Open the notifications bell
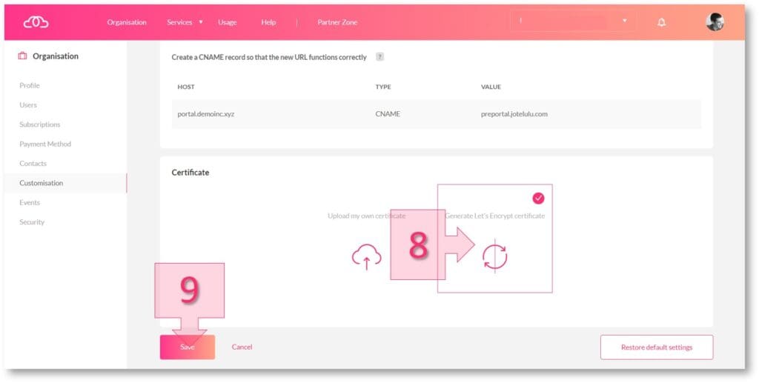Image resolution: width=759 pixels, height=383 pixels. [x=661, y=22]
